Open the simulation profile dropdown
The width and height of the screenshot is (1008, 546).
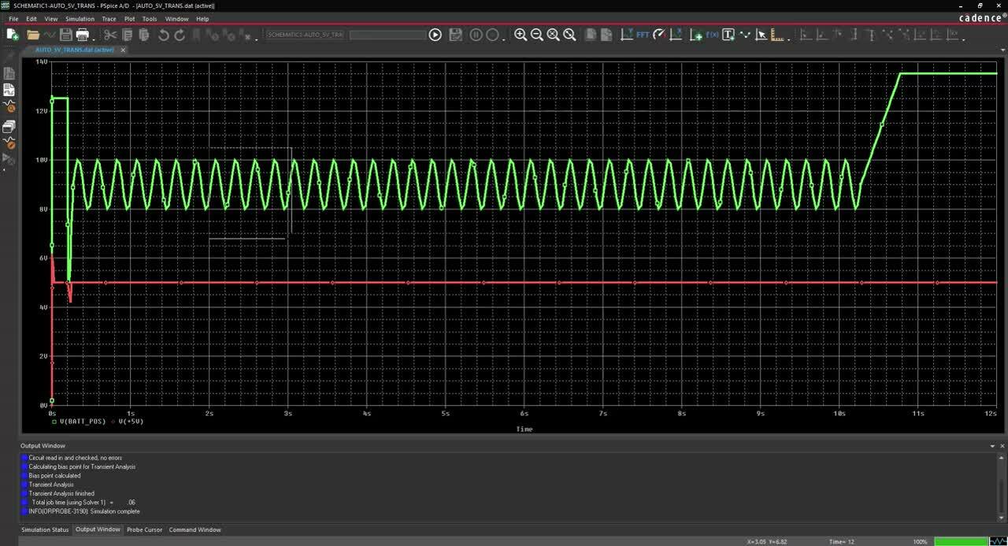(x=346, y=35)
